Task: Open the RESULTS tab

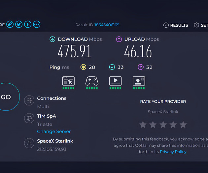Action: tap(176, 25)
